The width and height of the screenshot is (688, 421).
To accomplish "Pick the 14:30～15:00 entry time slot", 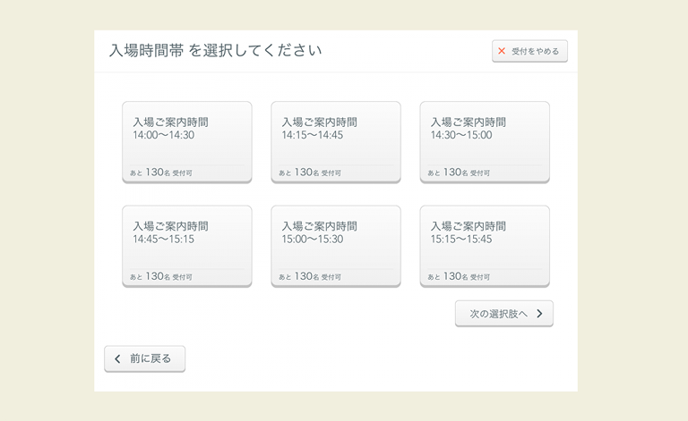I will 485,142.
